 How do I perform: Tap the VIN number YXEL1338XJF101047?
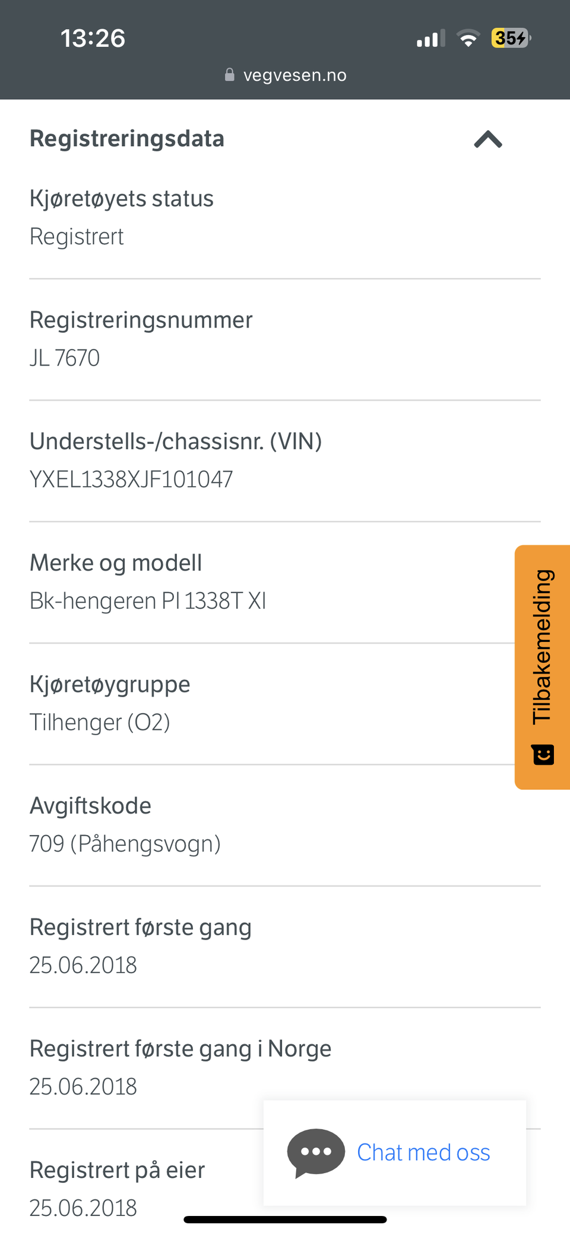[x=131, y=480]
